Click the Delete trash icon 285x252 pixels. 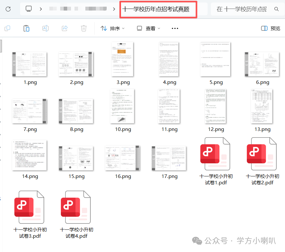click(x=84, y=28)
